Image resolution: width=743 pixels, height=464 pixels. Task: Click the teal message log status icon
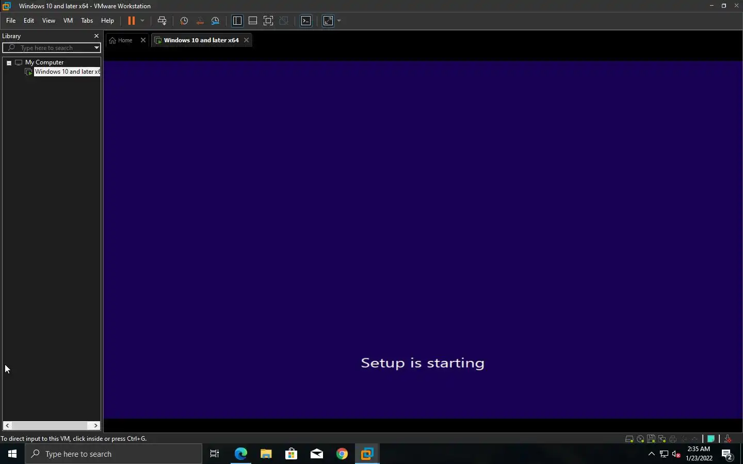pyautogui.click(x=711, y=439)
